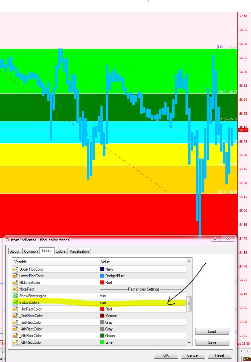
Task: Click the Save button
Action: coord(212,342)
